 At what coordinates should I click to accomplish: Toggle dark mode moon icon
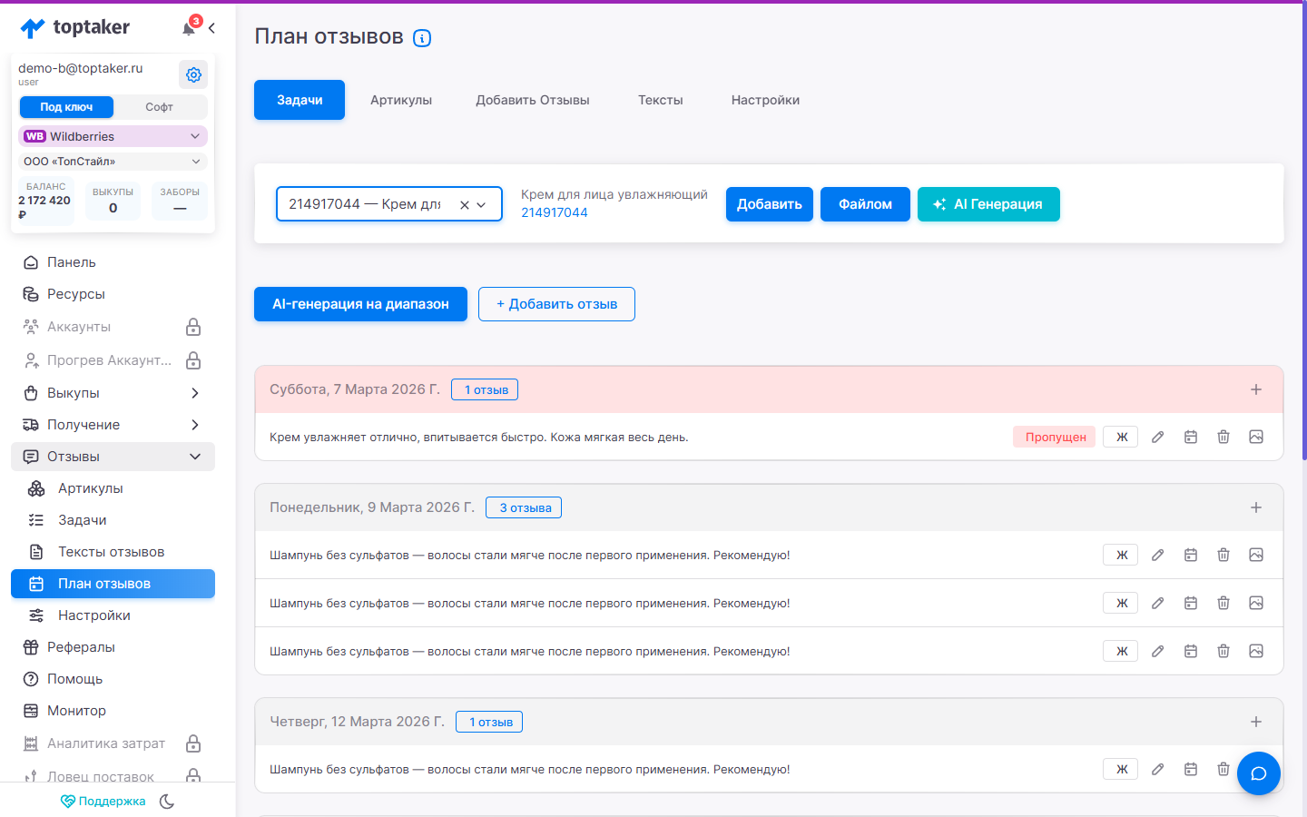(x=167, y=802)
